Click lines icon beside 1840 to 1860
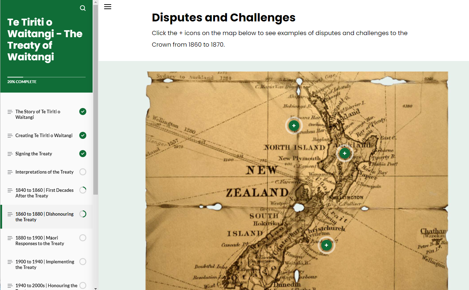This screenshot has height=290, width=469. pos(10,190)
